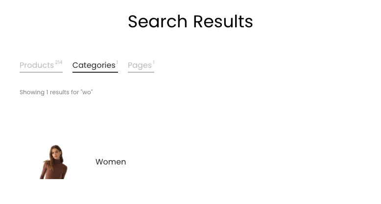This screenshot has width=381, height=204.
Task: Click the superscript count next to Categories
Action: click(x=117, y=62)
